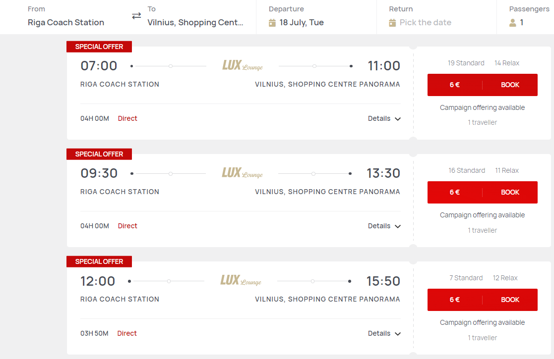Viewport: 554px width, 359px height.
Task: Expand Details for the 09:30 departure
Action: pos(384,226)
